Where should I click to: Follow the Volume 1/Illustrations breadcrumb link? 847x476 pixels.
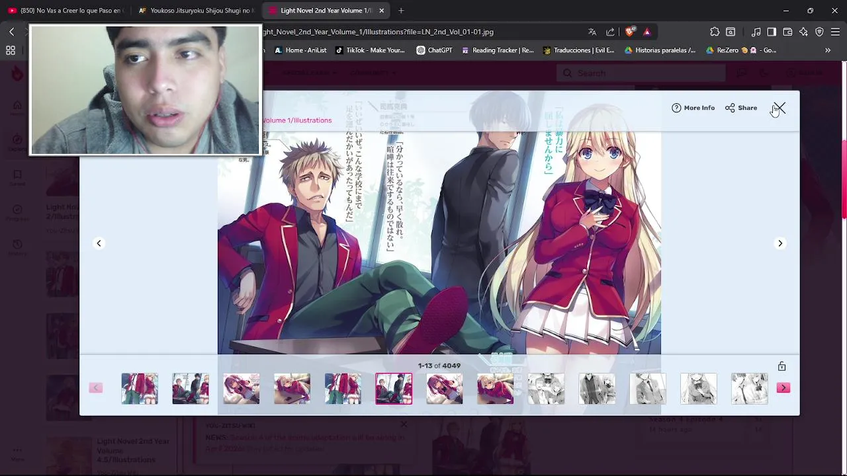pyautogui.click(x=297, y=120)
